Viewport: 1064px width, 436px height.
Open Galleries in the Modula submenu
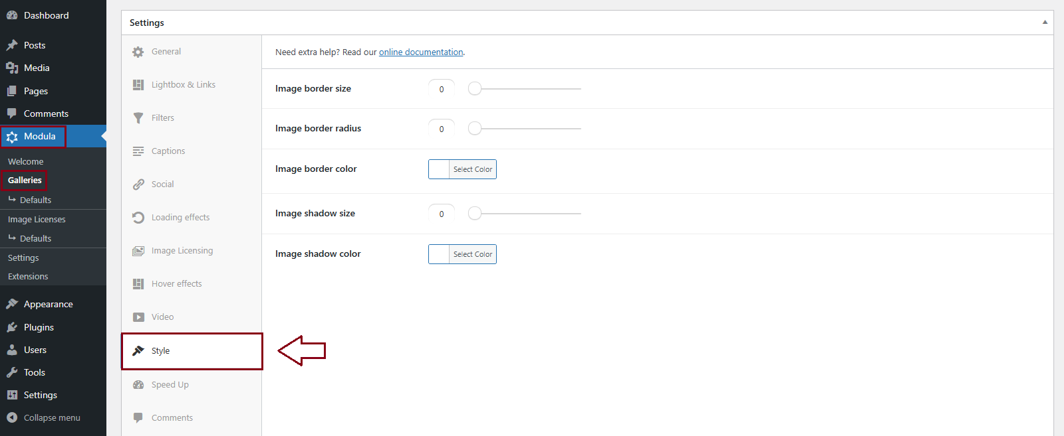coord(25,181)
